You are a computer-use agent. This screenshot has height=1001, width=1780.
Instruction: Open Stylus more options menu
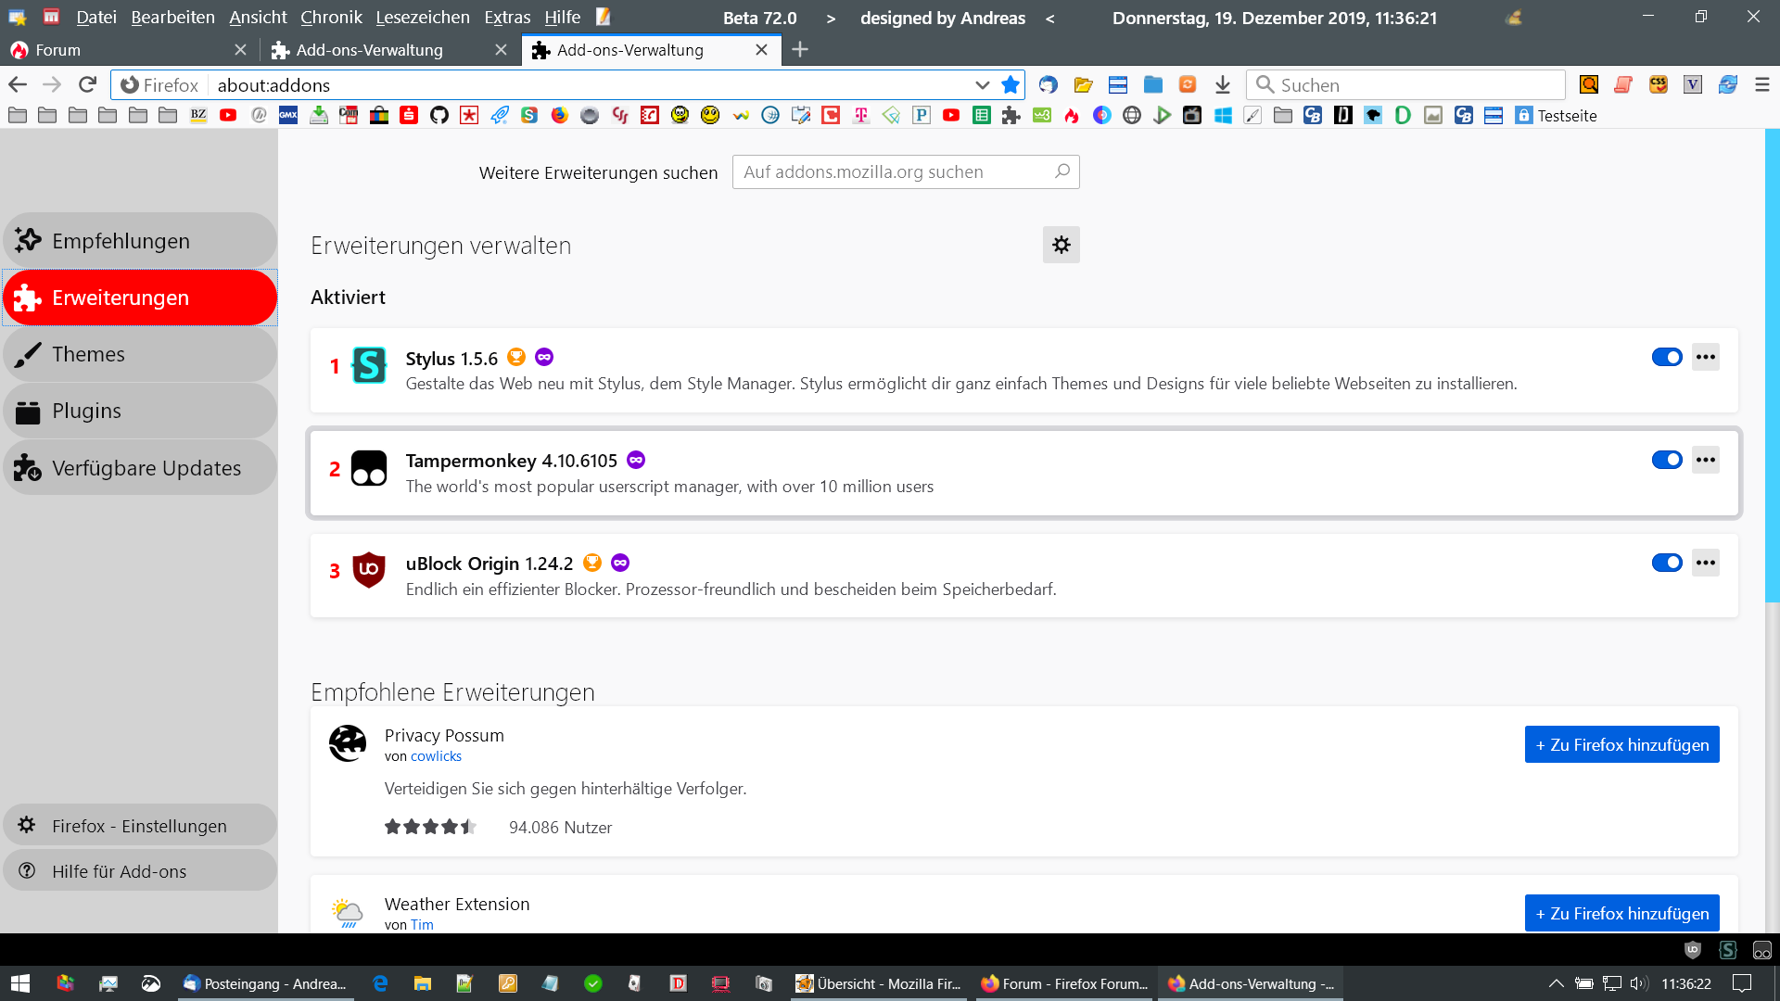(1705, 357)
